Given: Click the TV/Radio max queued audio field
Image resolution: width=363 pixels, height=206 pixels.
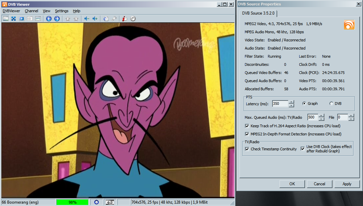Looking at the screenshot, I should 313,117.
